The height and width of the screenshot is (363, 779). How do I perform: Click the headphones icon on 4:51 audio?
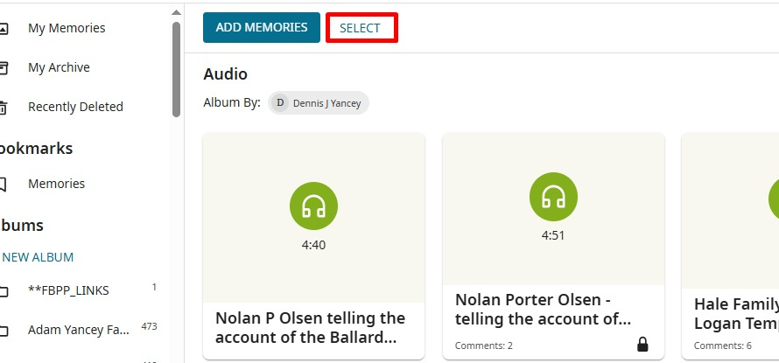[x=553, y=197]
